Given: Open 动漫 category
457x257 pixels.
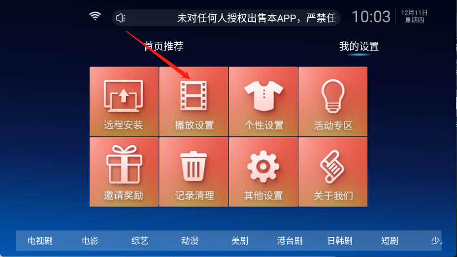Looking at the screenshot, I should click(190, 241).
